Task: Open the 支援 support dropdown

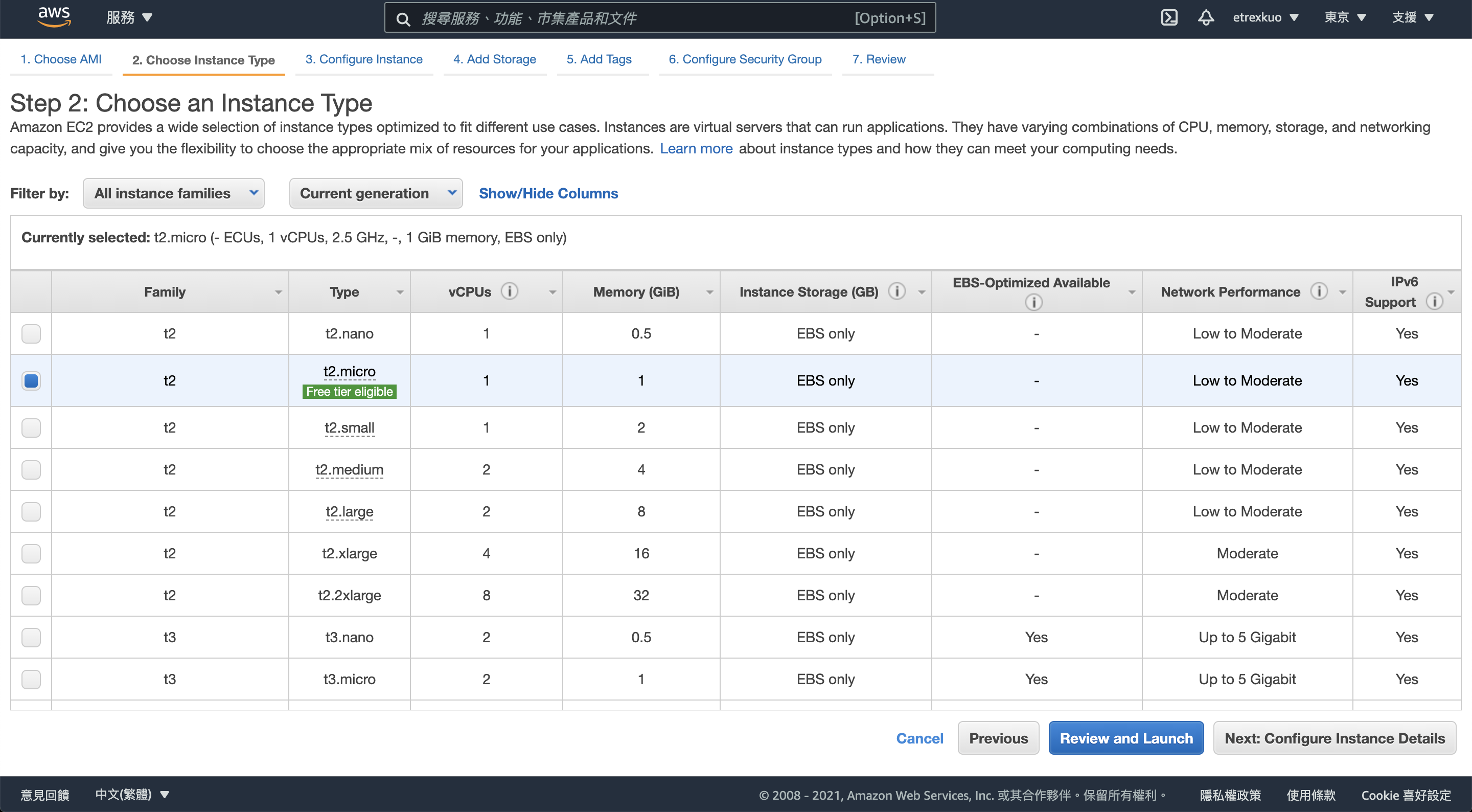Action: pyautogui.click(x=1413, y=18)
